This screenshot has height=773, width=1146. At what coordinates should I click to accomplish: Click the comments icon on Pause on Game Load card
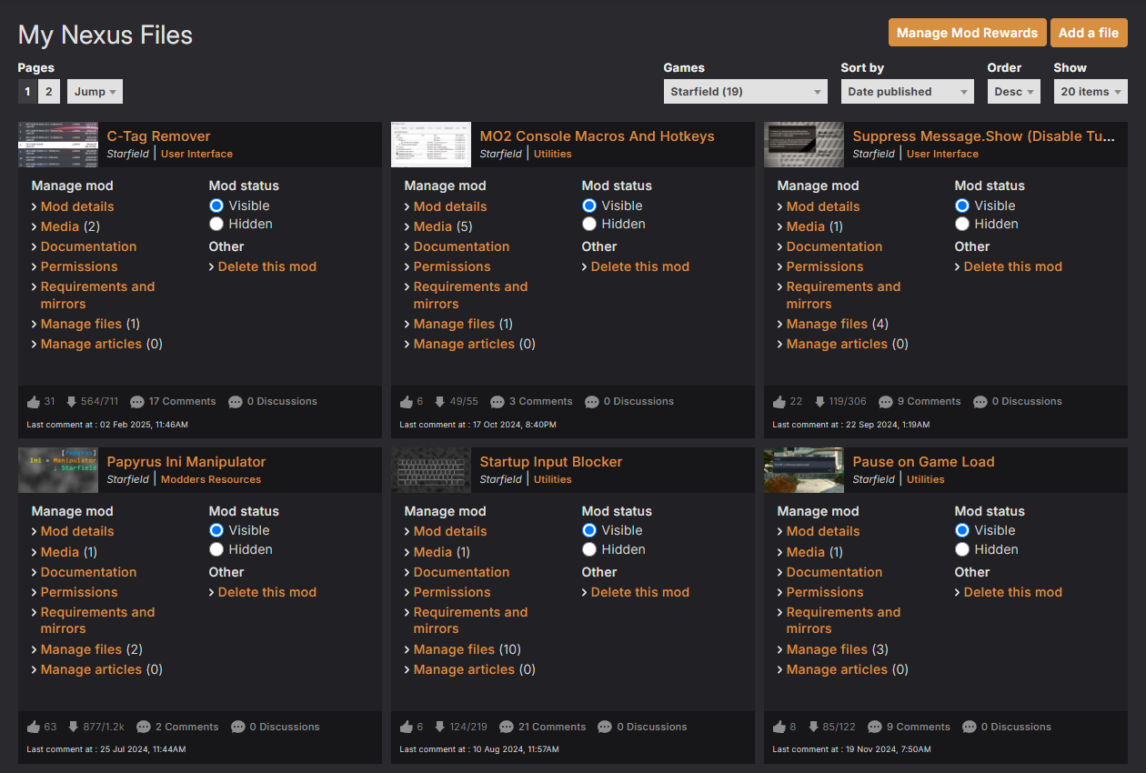tap(875, 728)
